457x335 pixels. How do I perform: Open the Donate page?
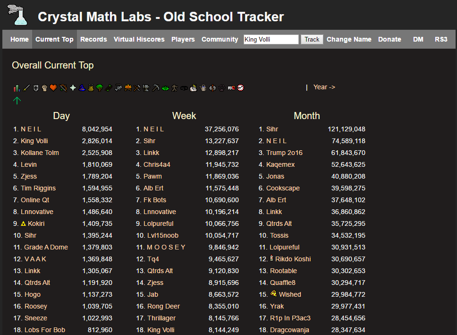[x=389, y=39]
